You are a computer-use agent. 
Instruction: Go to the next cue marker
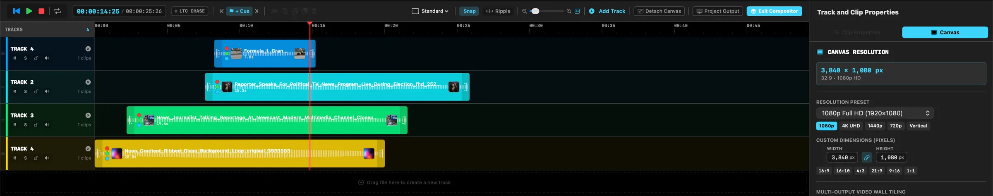point(257,11)
